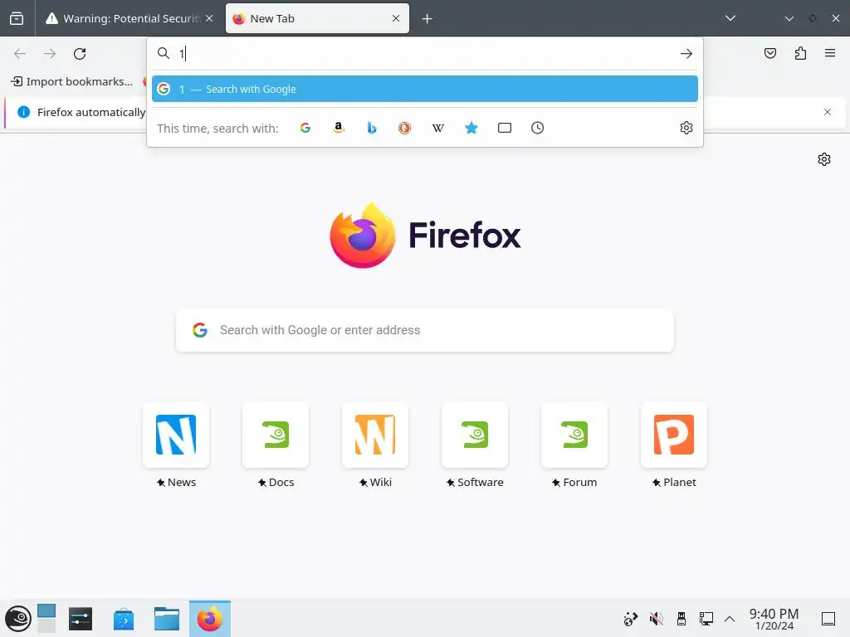
Task: Click the Firefox taskbar entry
Action: (x=210, y=619)
